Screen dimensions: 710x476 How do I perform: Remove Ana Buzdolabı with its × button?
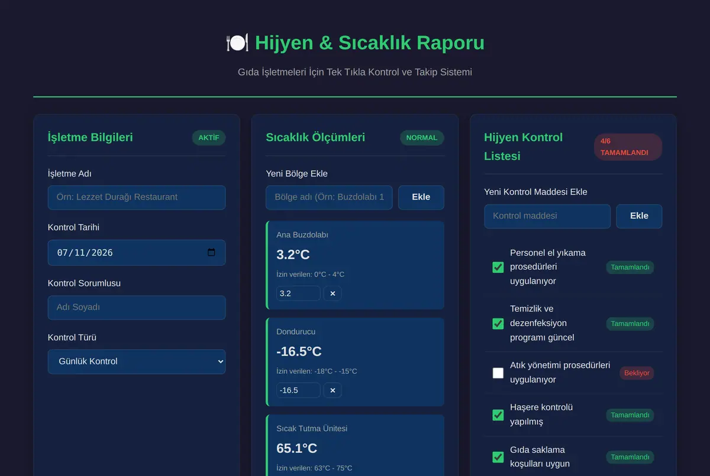[x=333, y=294]
